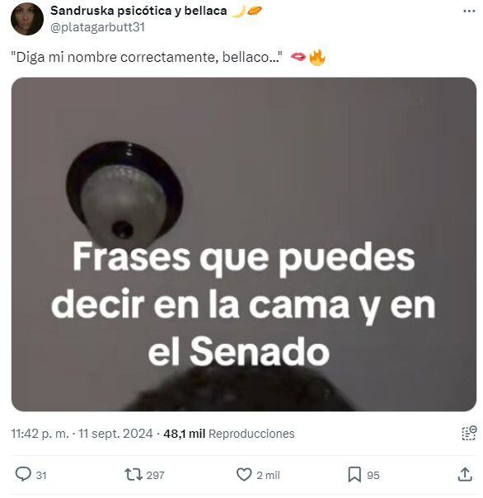This screenshot has height=498, width=483.
Task: Click the 31 replies count
Action: pos(41,476)
